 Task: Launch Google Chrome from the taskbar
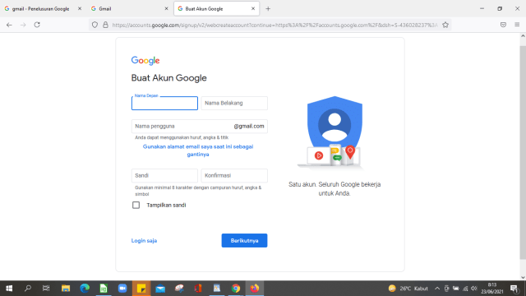click(236, 289)
